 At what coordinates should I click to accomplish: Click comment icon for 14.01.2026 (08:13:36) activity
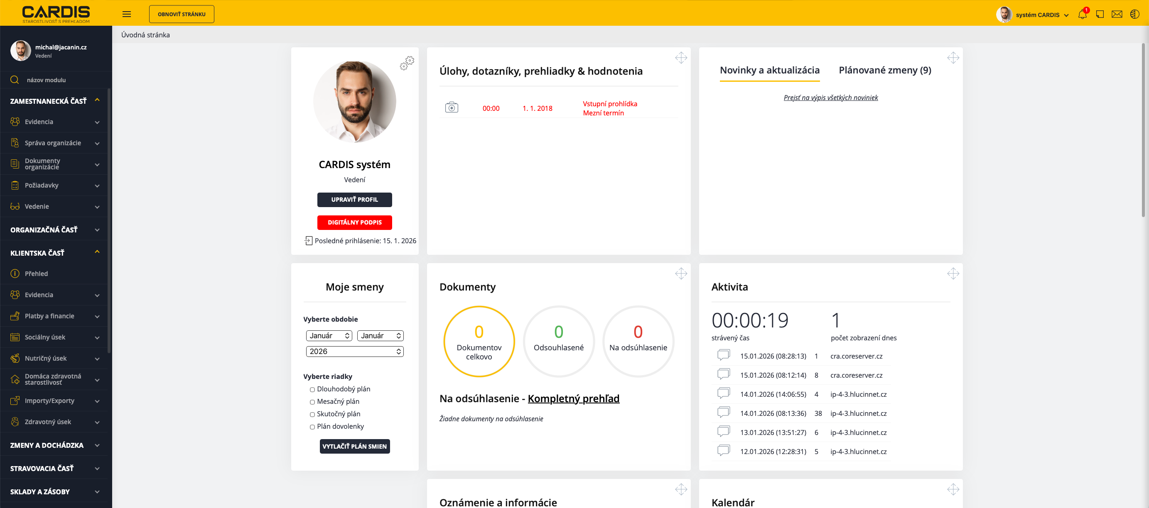[724, 413]
